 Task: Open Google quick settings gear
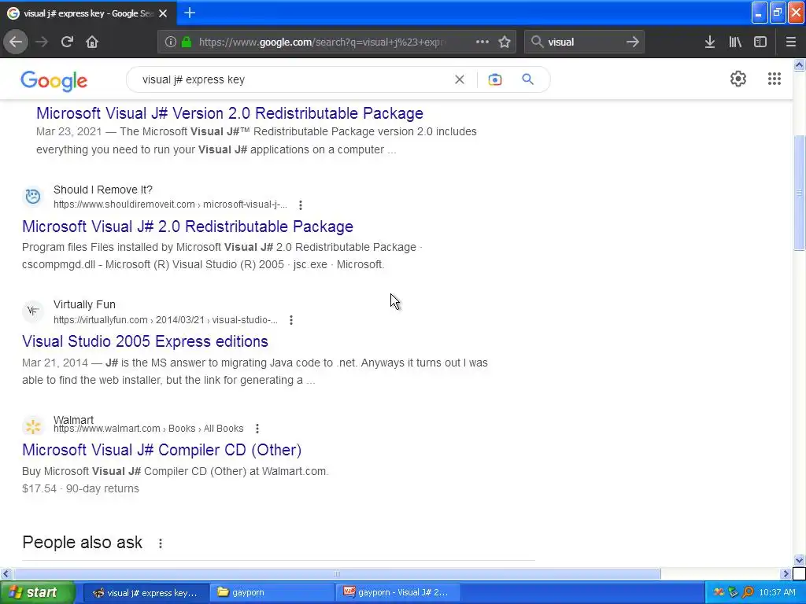738,79
